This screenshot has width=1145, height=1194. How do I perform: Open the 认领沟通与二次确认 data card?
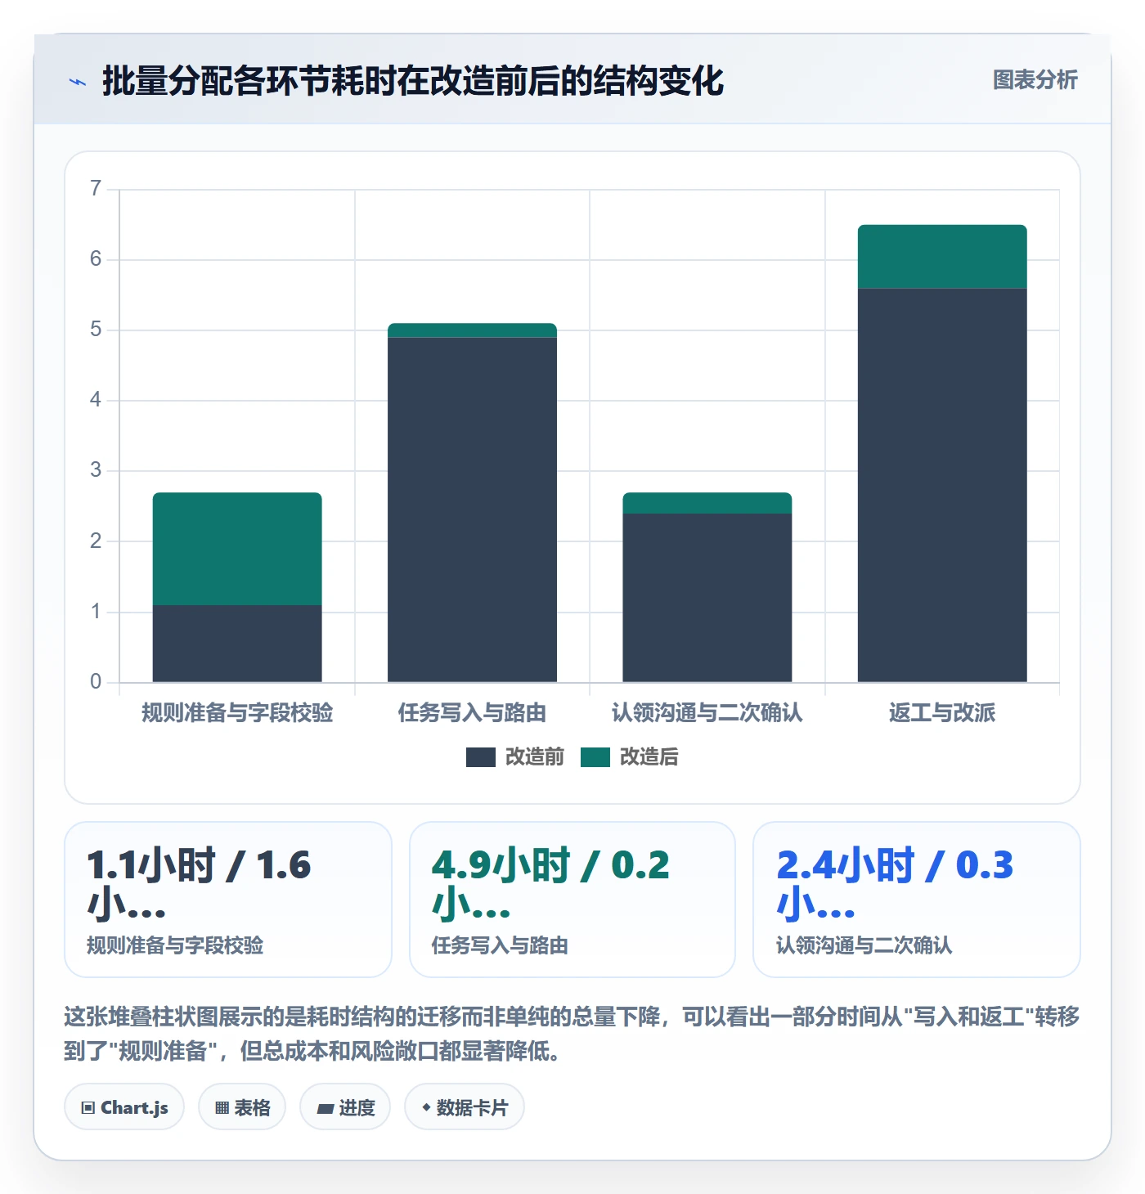[917, 900]
